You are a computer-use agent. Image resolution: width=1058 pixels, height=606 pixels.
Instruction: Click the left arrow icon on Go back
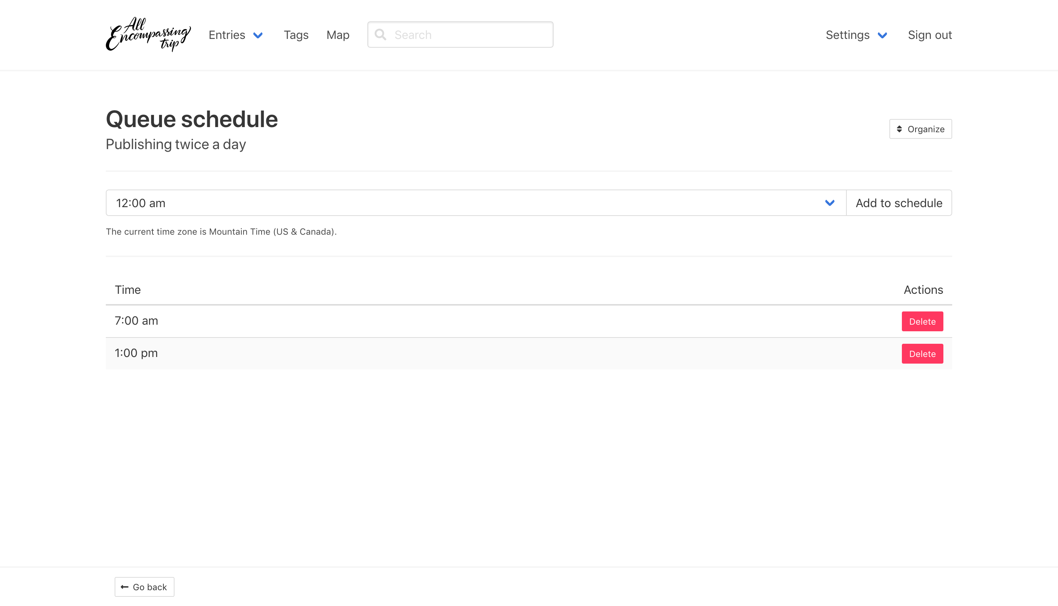(125, 587)
